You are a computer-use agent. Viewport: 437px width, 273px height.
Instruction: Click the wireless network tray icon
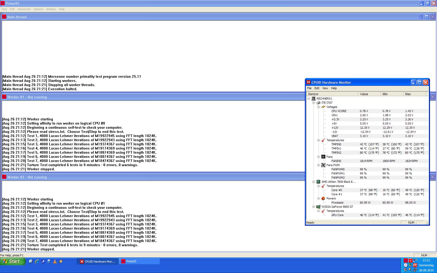(x=415, y=260)
